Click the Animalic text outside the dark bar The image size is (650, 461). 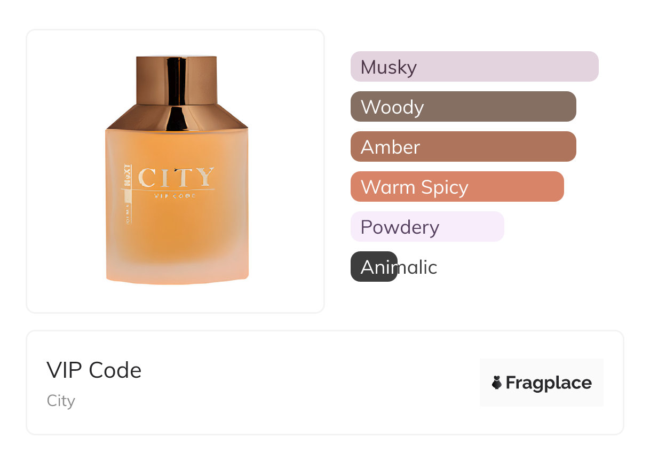pos(418,267)
